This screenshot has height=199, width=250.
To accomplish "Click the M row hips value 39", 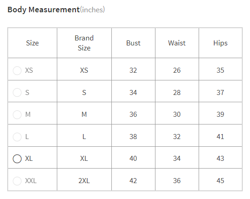I will tap(220, 114).
